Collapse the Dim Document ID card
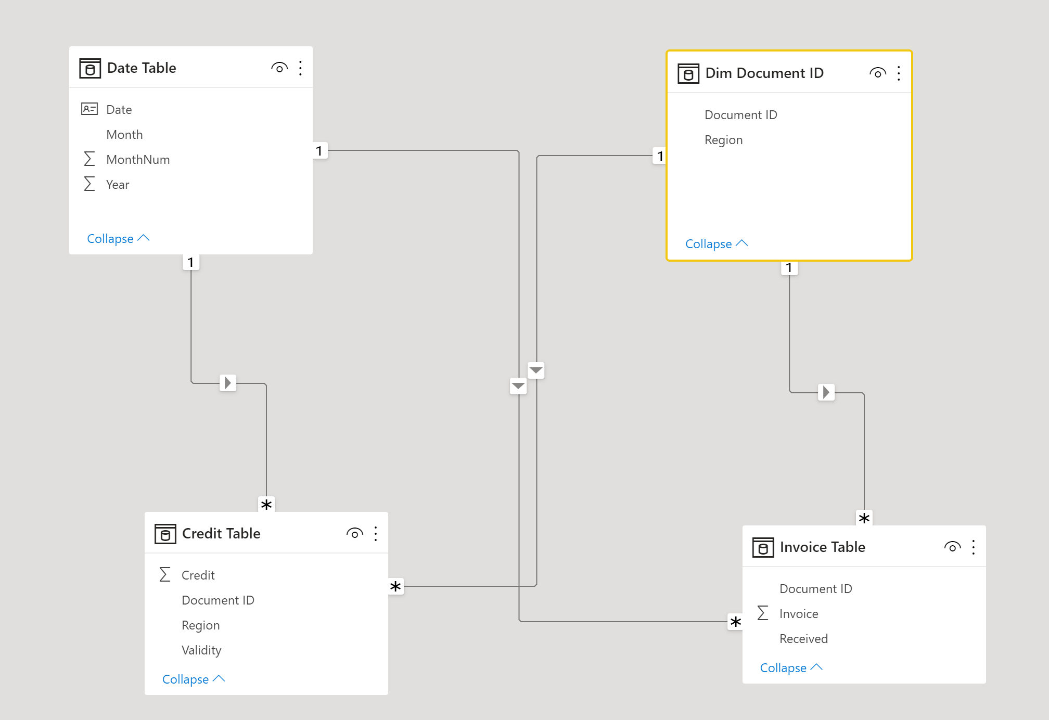This screenshot has width=1049, height=720. tap(717, 244)
